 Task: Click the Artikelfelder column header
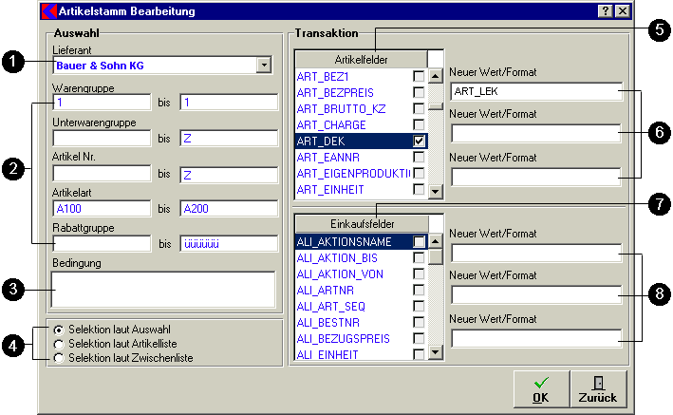click(362, 59)
